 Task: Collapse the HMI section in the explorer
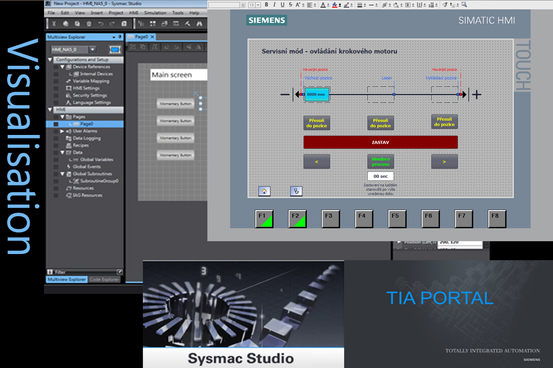pos(50,109)
